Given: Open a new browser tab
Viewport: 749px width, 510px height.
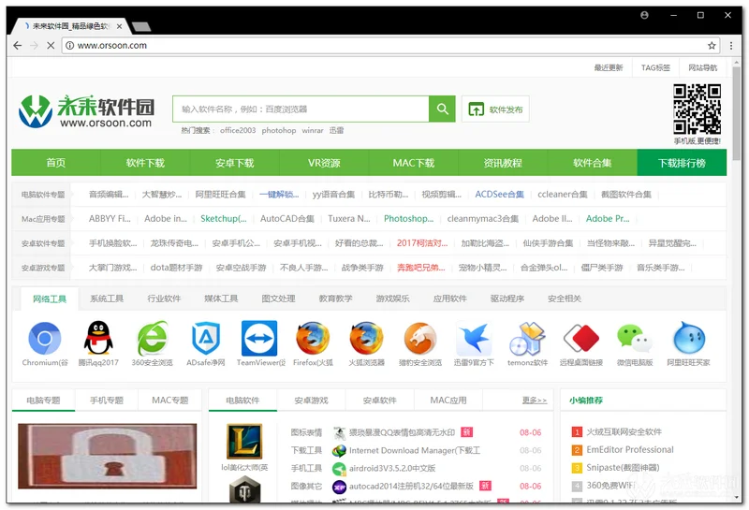Looking at the screenshot, I should [x=141, y=27].
